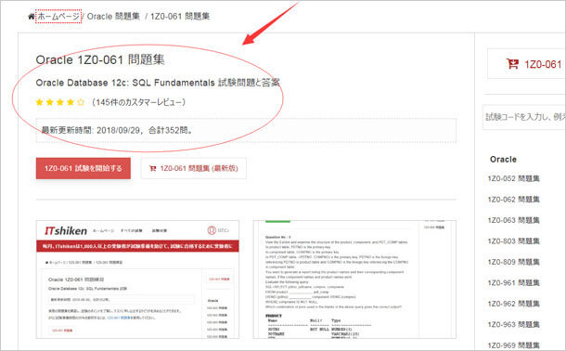
Task: Open the ITshiken site preview thumbnail
Action: point(137,279)
